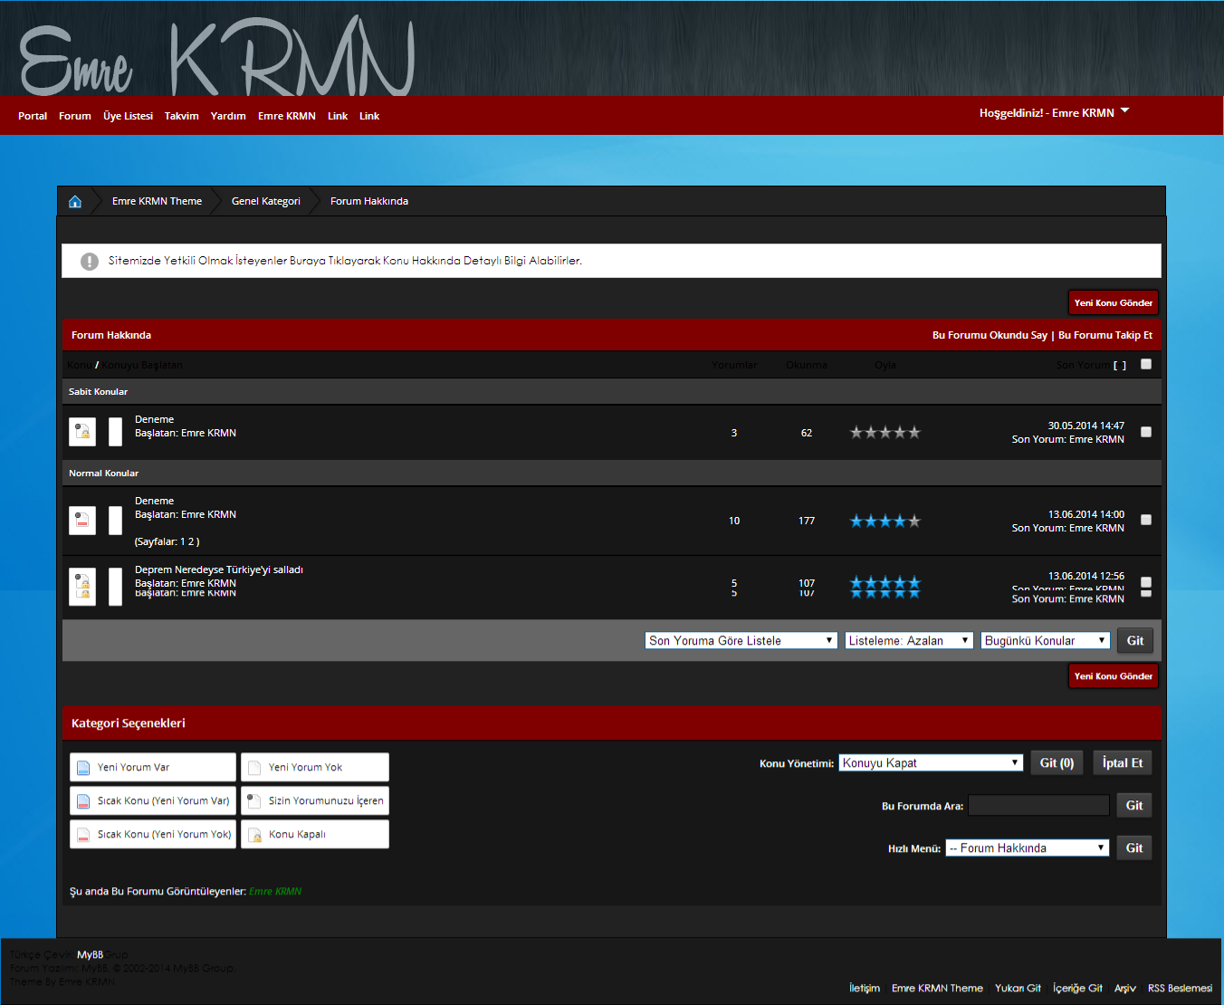Click the Git (0) moderation button
Screen dimensions: 1224x1005
1057,763
